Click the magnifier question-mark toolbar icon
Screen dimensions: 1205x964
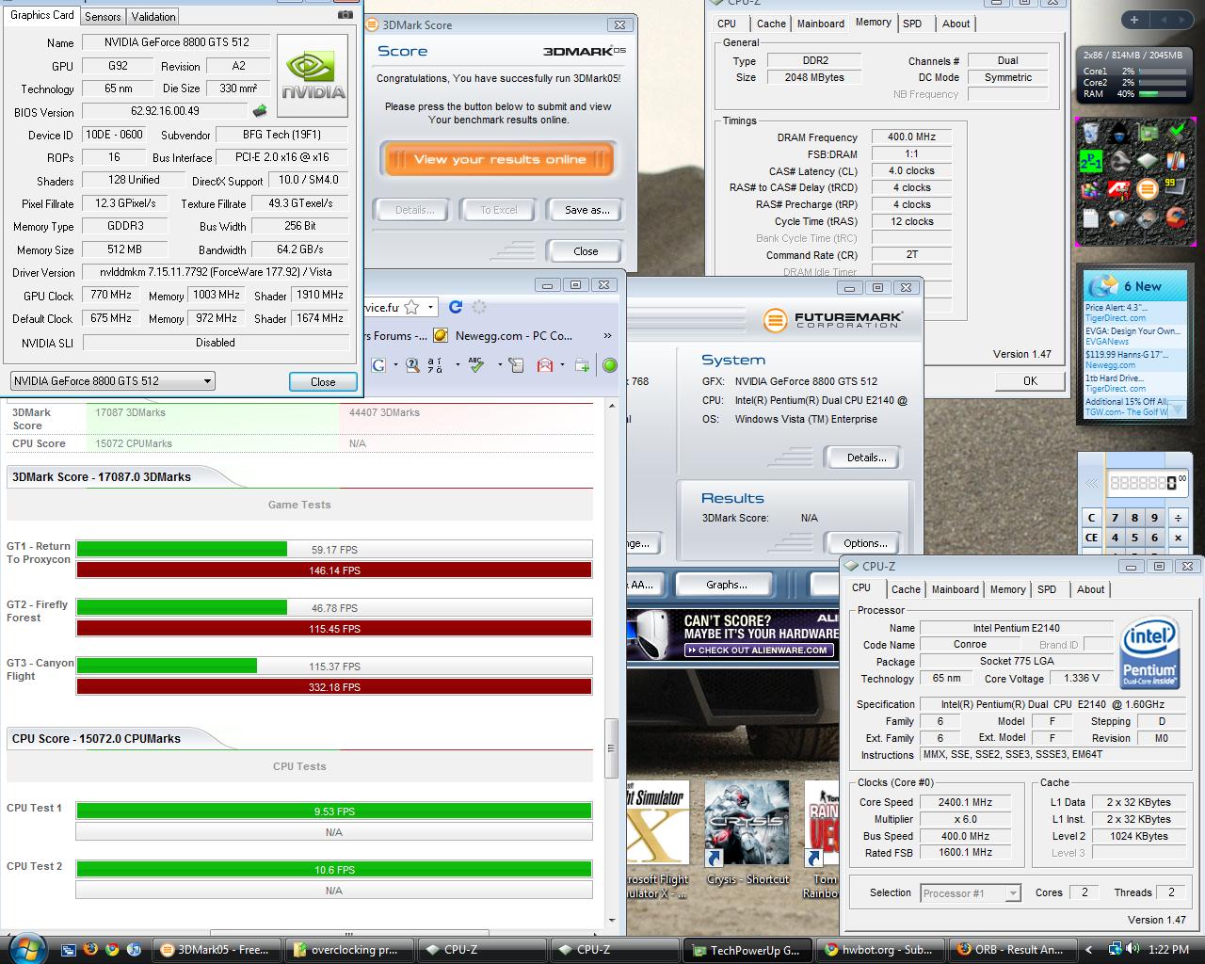(412, 365)
